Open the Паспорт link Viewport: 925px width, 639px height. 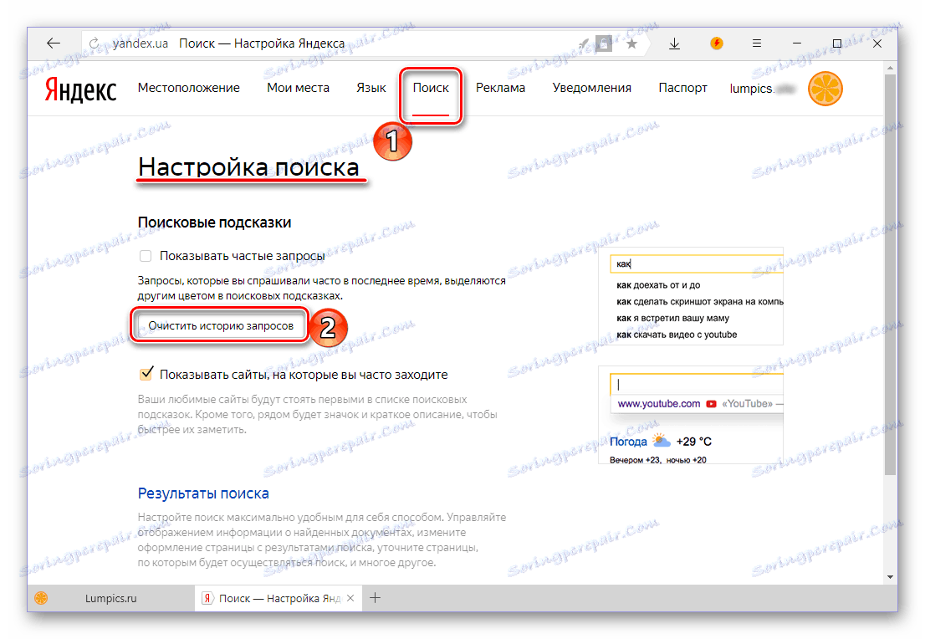(x=682, y=88)
